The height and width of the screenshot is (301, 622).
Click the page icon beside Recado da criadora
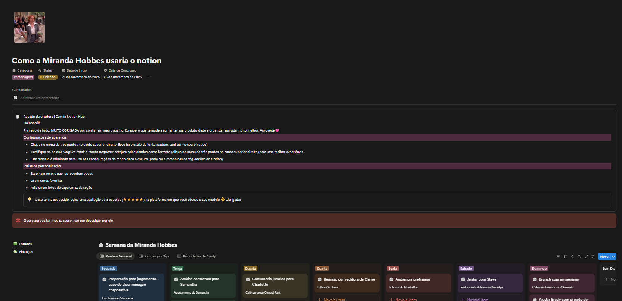18,117
